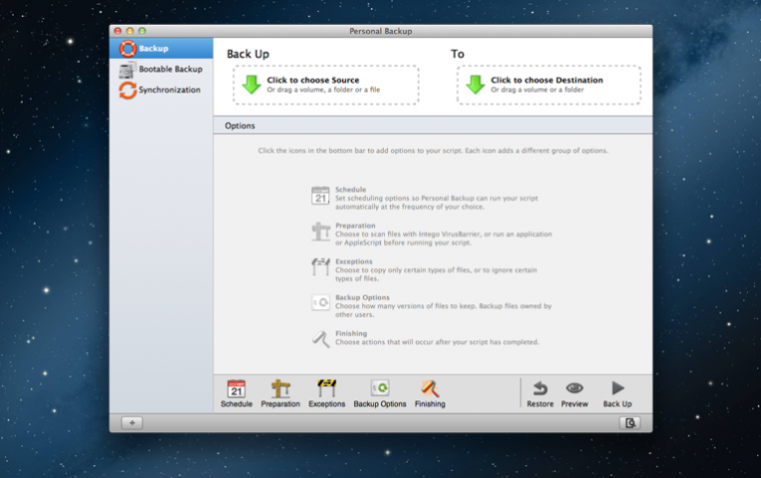Click the 'Or drag a volume or a folder' text

click(537, 89)
